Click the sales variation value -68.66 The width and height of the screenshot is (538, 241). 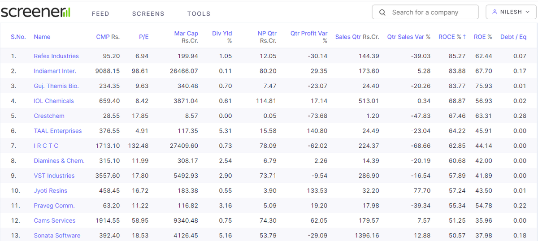point(421,146)
